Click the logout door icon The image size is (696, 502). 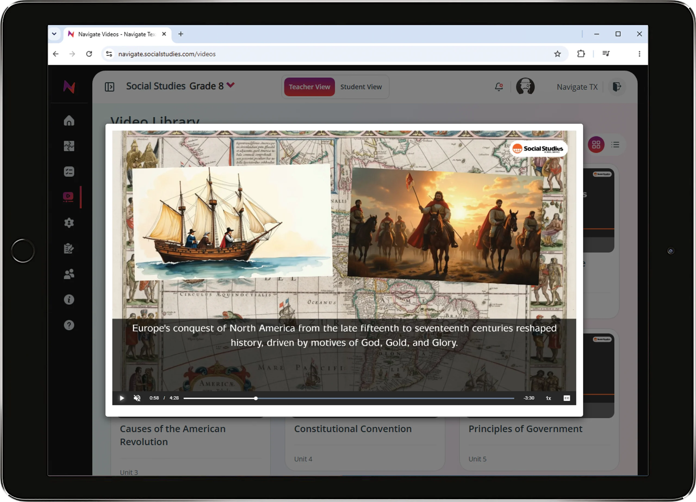617,87
